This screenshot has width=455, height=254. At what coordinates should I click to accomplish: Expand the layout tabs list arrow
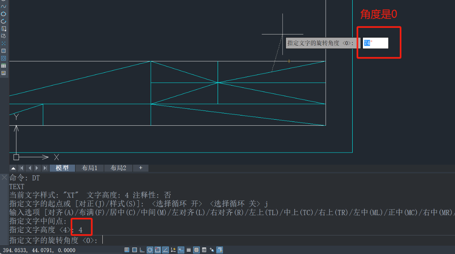[13, 168]
